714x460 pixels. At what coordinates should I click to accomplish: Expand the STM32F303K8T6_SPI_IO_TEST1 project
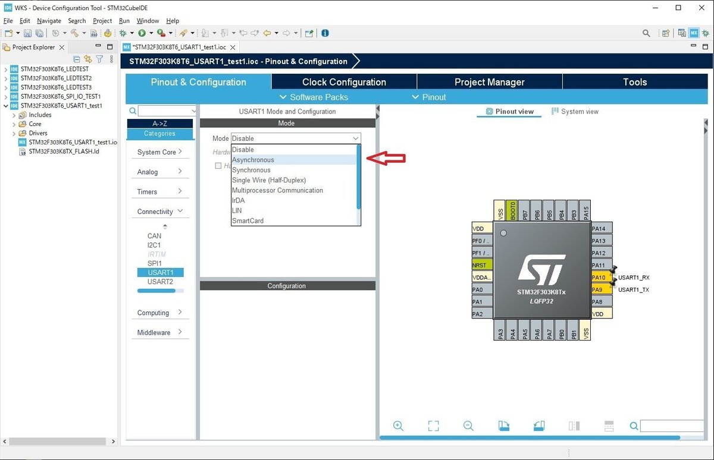point(6,96)
